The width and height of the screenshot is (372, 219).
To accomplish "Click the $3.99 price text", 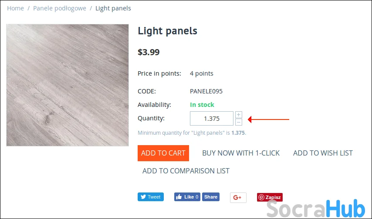I will pos(149,53).
